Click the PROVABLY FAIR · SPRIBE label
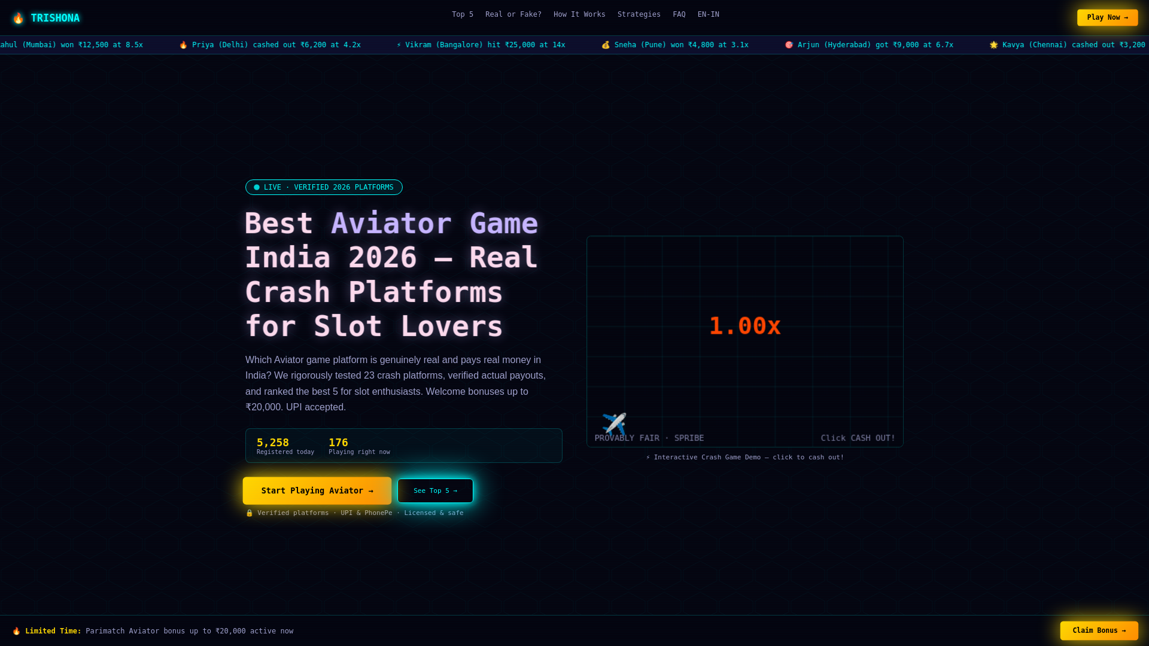This screenshot has width=1149, height=646. click(649, 438)
